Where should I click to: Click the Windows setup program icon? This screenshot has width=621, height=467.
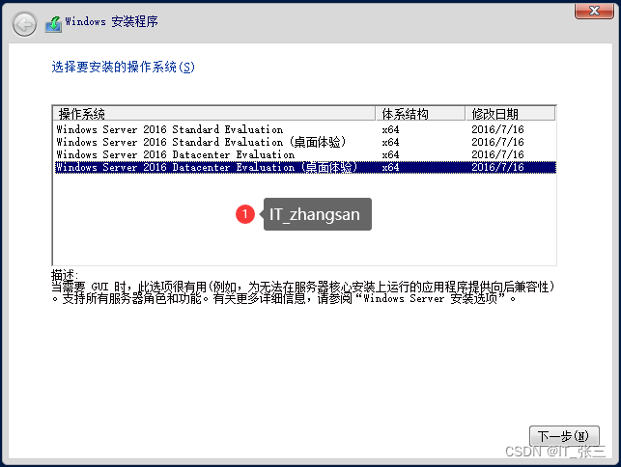[x=53, y=24]
